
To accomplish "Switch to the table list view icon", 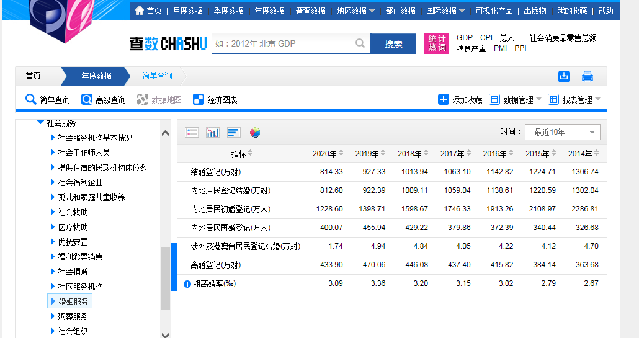I will (x=192, y=132).
